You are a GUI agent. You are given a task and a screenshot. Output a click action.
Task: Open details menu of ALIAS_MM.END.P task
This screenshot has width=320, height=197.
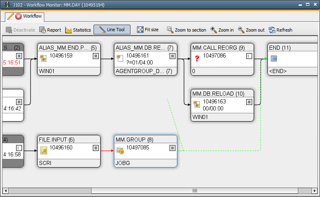click(96, 56)
